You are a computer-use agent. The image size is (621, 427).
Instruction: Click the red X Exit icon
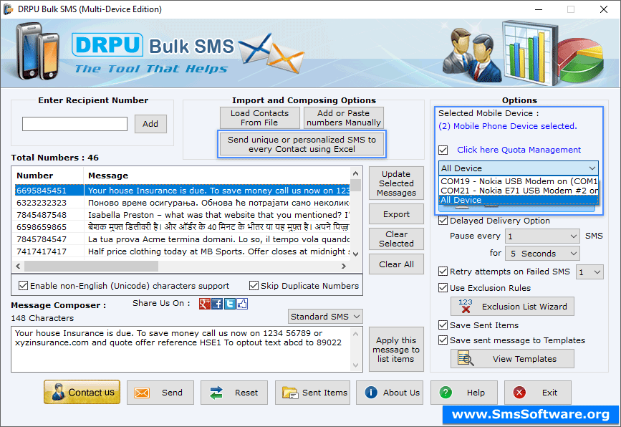pyautogui.click(x=519, y=393)
